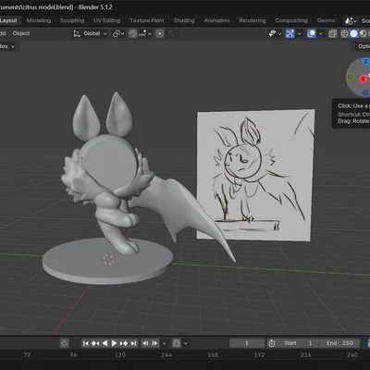Toggle viewport overlays display
This screenshot has height=370, width=370.
pos(312,33)
